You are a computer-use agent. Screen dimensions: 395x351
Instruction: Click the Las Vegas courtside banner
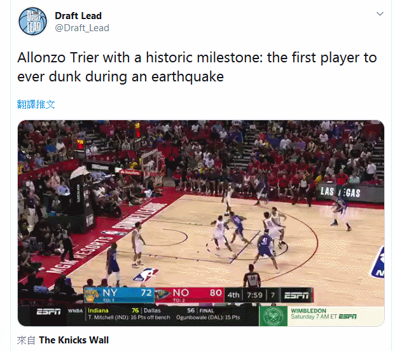(x=350, y=193)
